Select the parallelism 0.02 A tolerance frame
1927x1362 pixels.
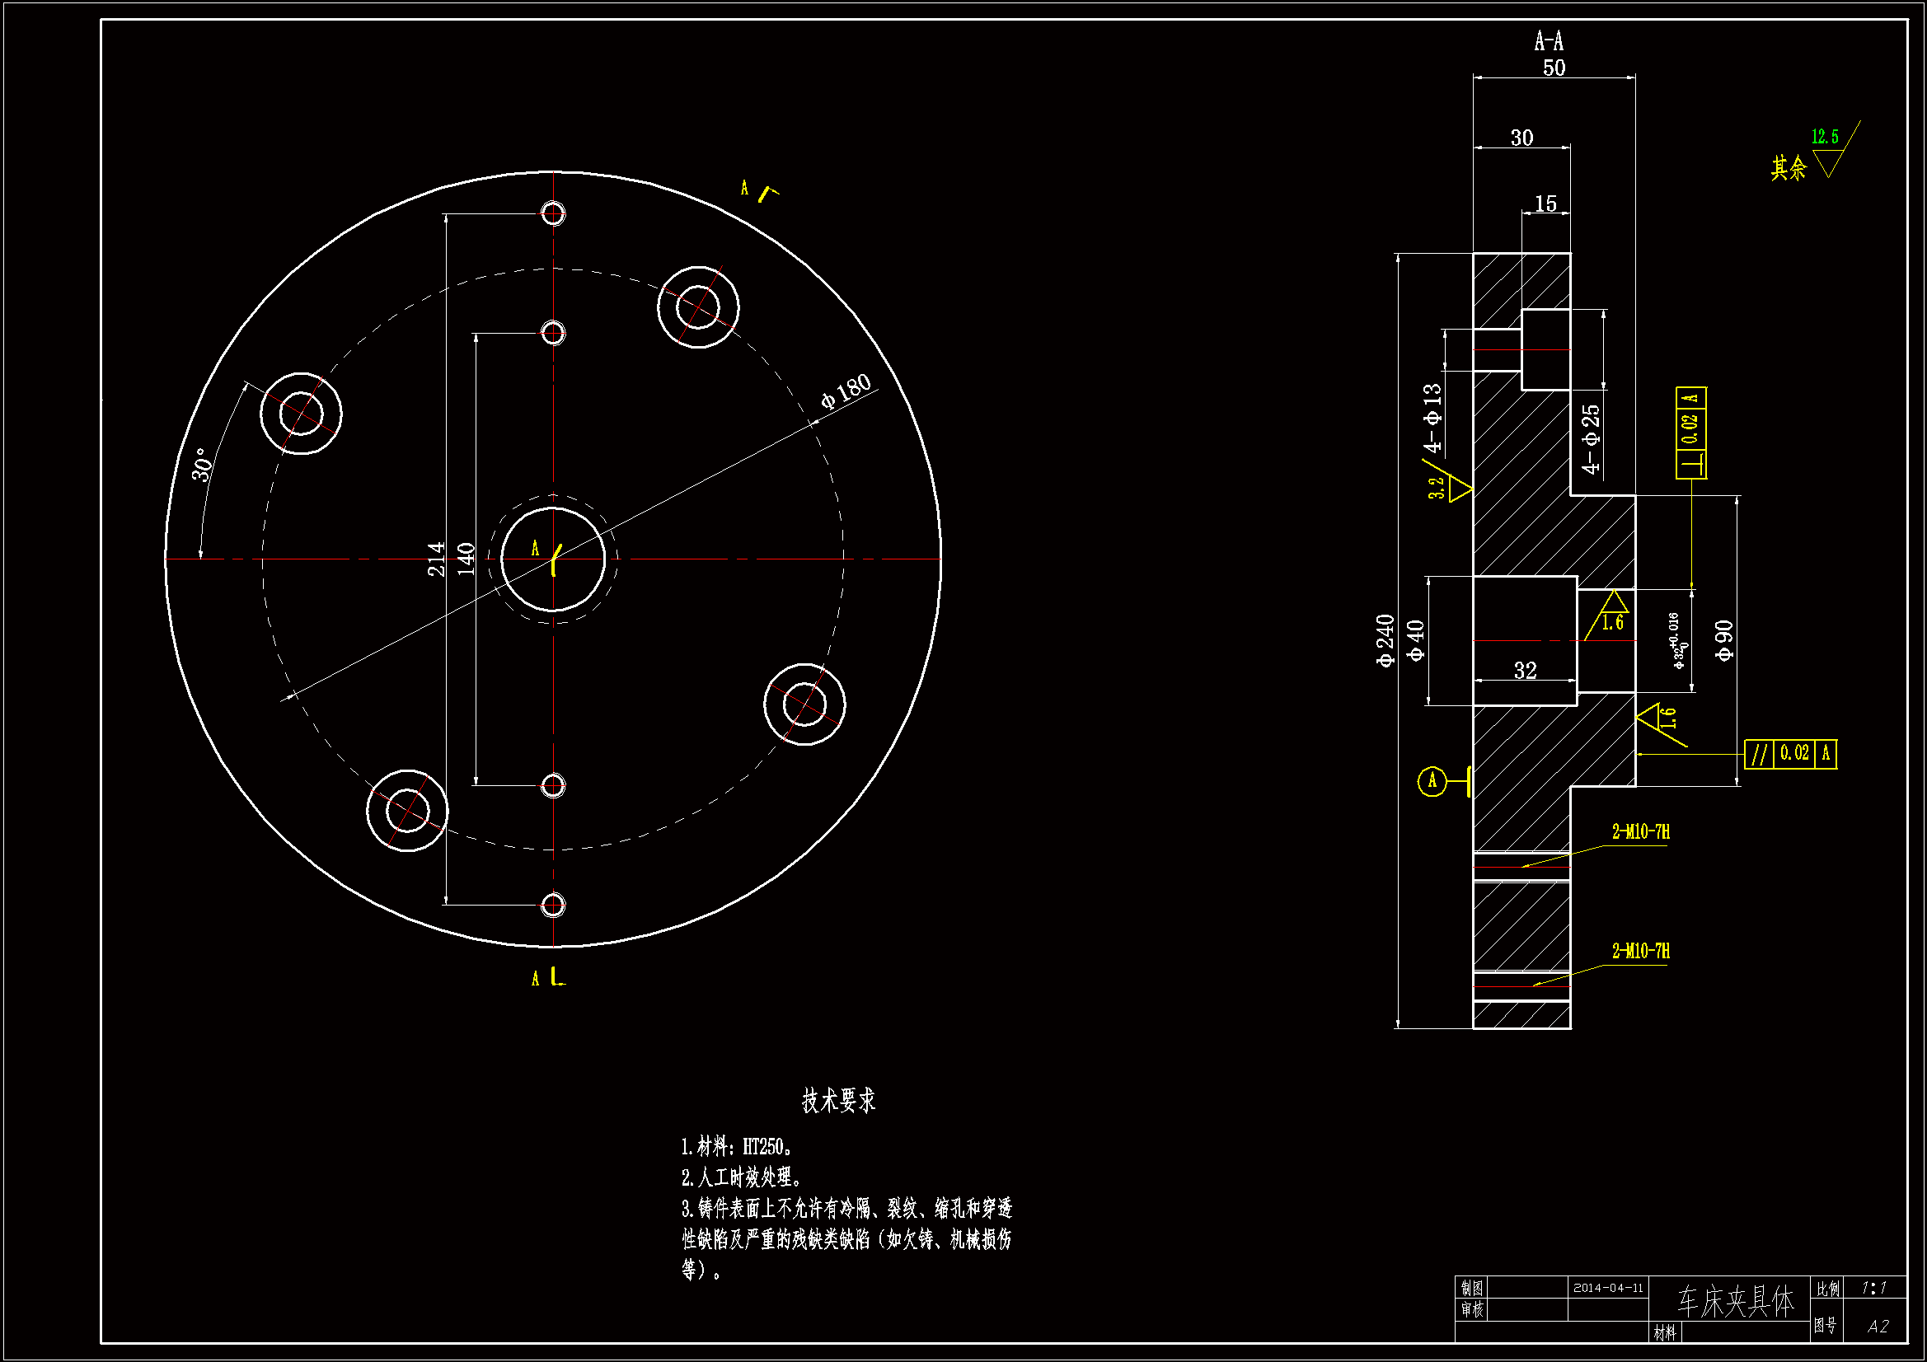(1790, 754)
